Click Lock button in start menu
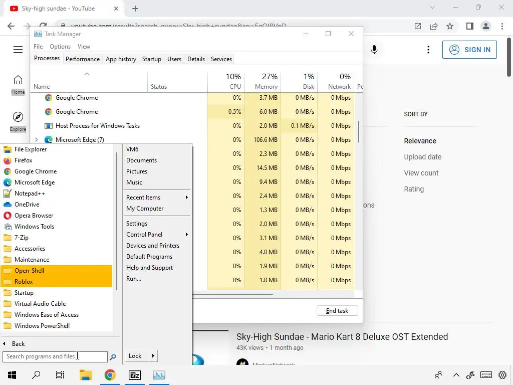 click(x=136, y=356)
